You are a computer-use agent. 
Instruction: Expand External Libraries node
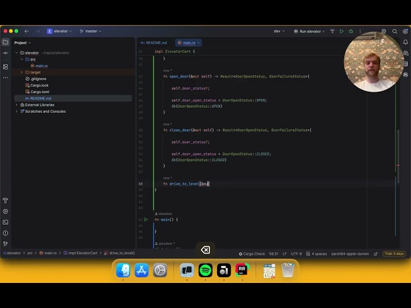[x=17, y=105]
